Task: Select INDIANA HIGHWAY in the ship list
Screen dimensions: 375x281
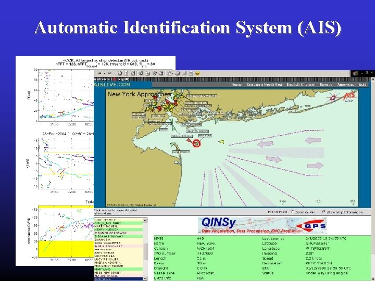Action: click(118, 236)
